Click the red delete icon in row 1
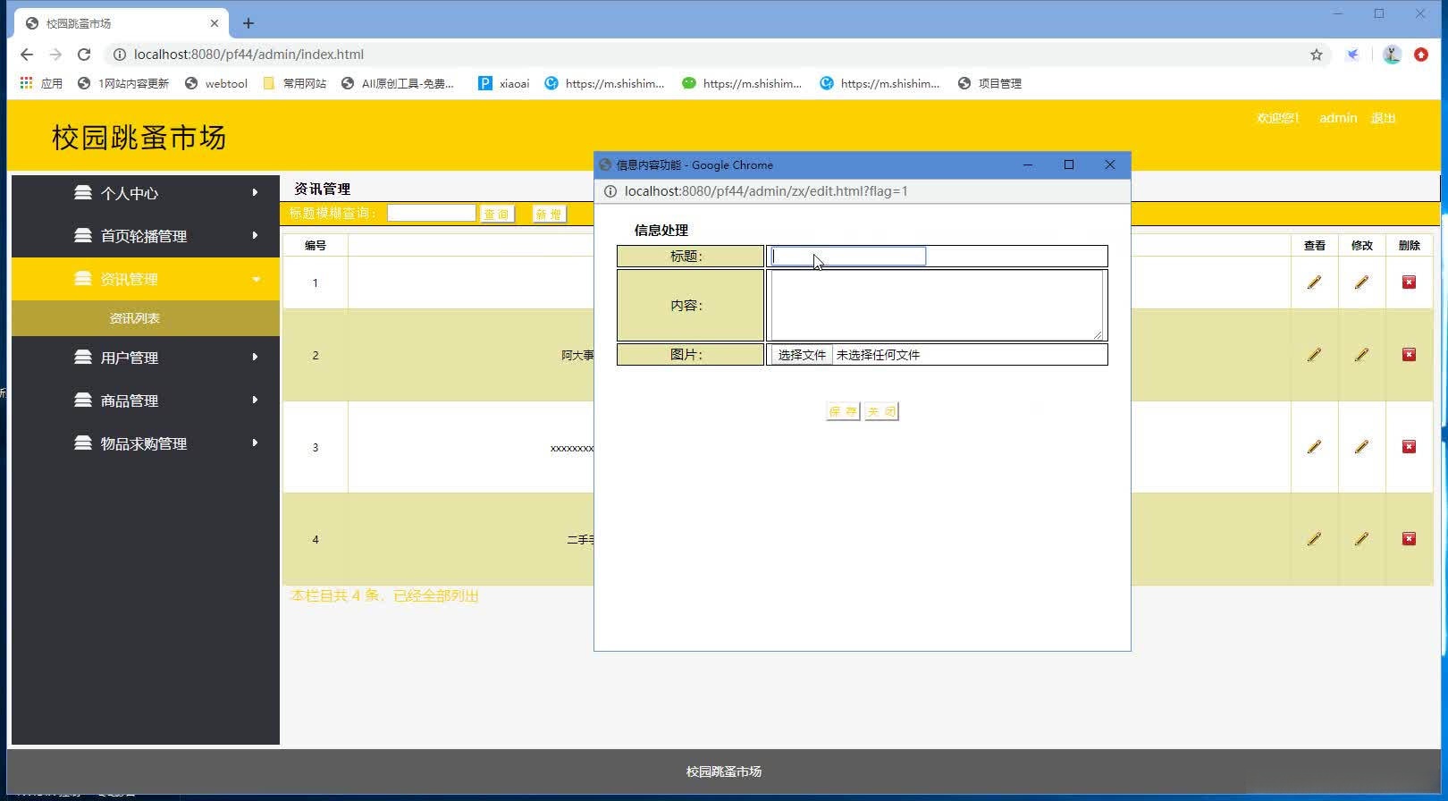1448x801 pixels. click(x=1409, y=282)
